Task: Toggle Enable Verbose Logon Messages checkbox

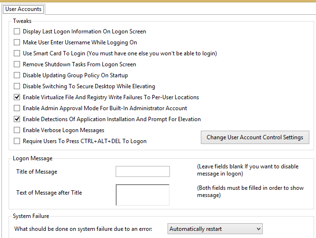Action: (x=17, y=130)
